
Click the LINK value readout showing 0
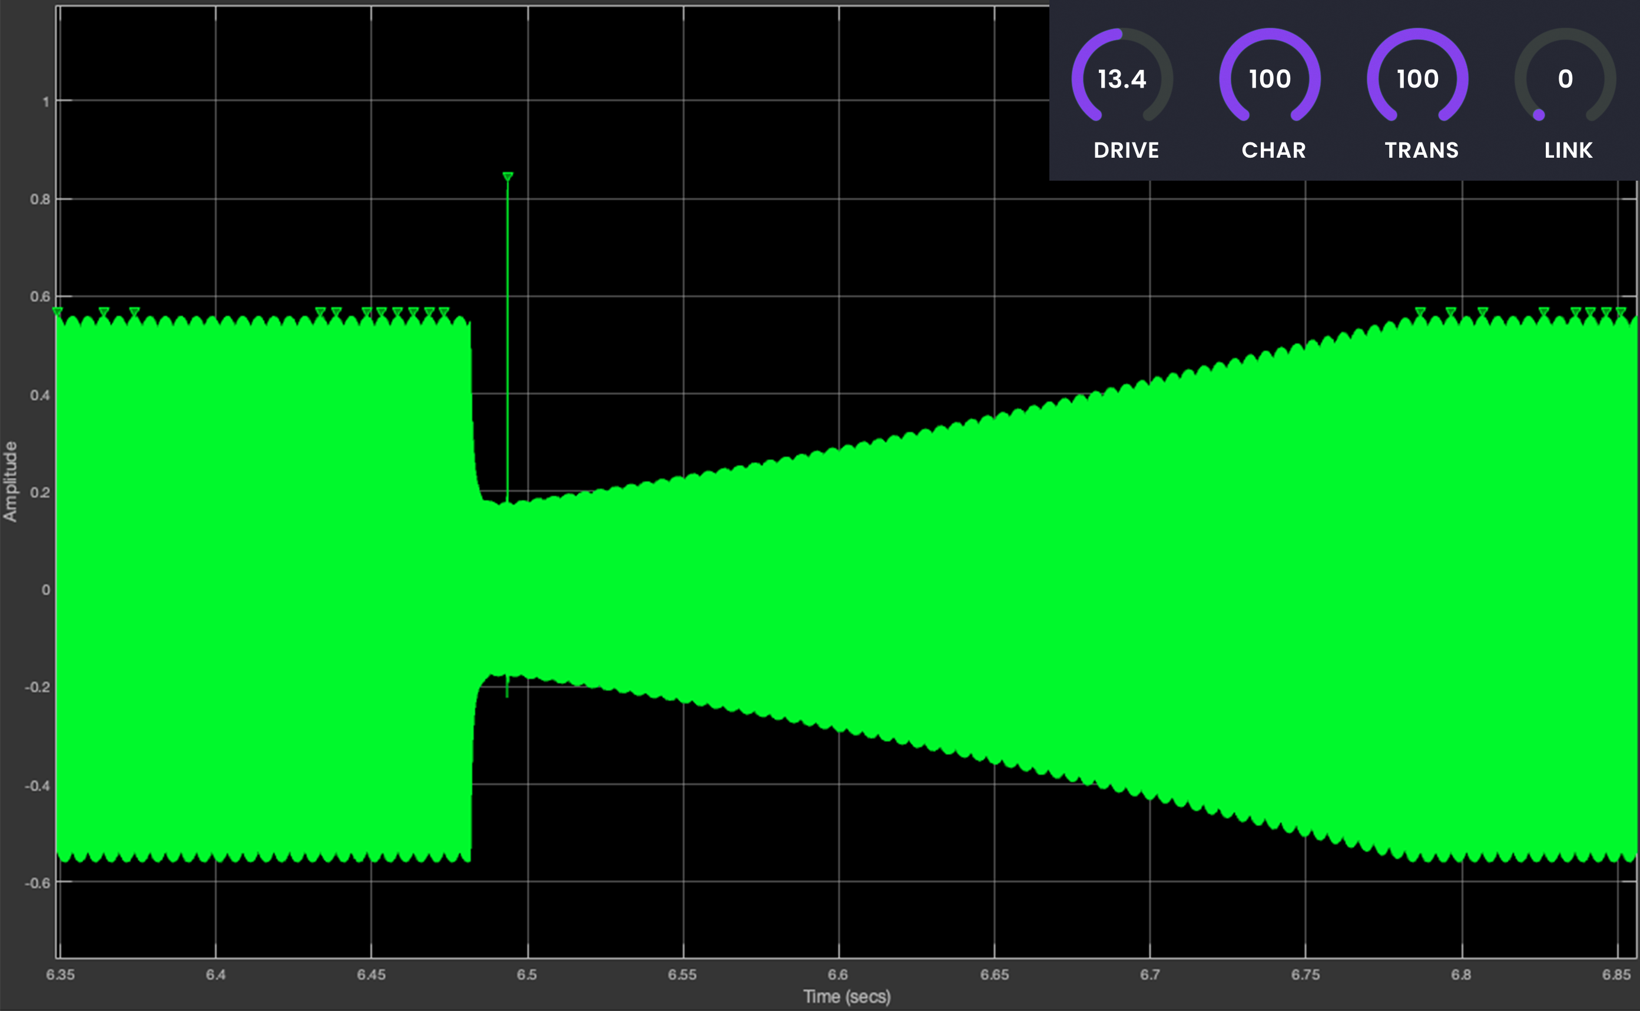click(x=1565, y=79)
